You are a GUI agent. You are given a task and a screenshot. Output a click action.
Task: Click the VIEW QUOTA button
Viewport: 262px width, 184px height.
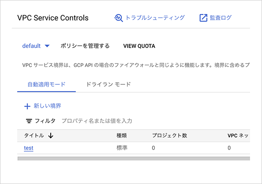click(139, 46)
